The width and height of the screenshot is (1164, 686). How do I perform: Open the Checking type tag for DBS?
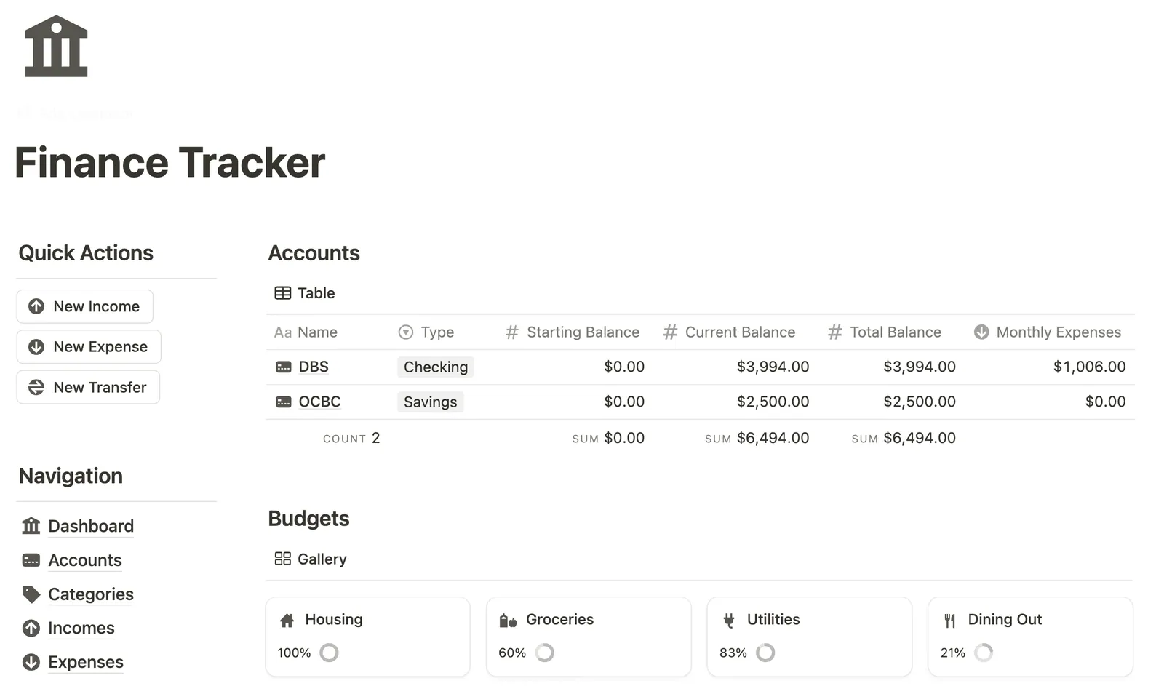point(436,367)
